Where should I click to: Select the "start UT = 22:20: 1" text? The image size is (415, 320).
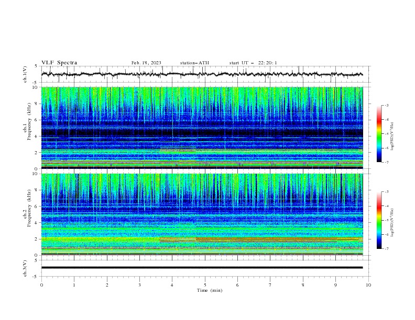253,63
